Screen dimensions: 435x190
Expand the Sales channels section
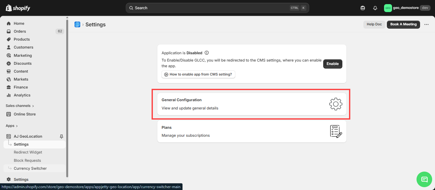pos(20,106)
